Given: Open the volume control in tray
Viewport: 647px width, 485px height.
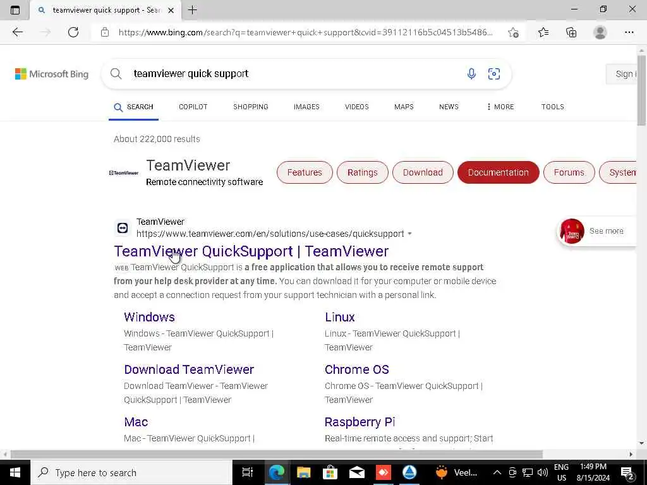Looking at the screenshot, I should [x=543, y=472].
